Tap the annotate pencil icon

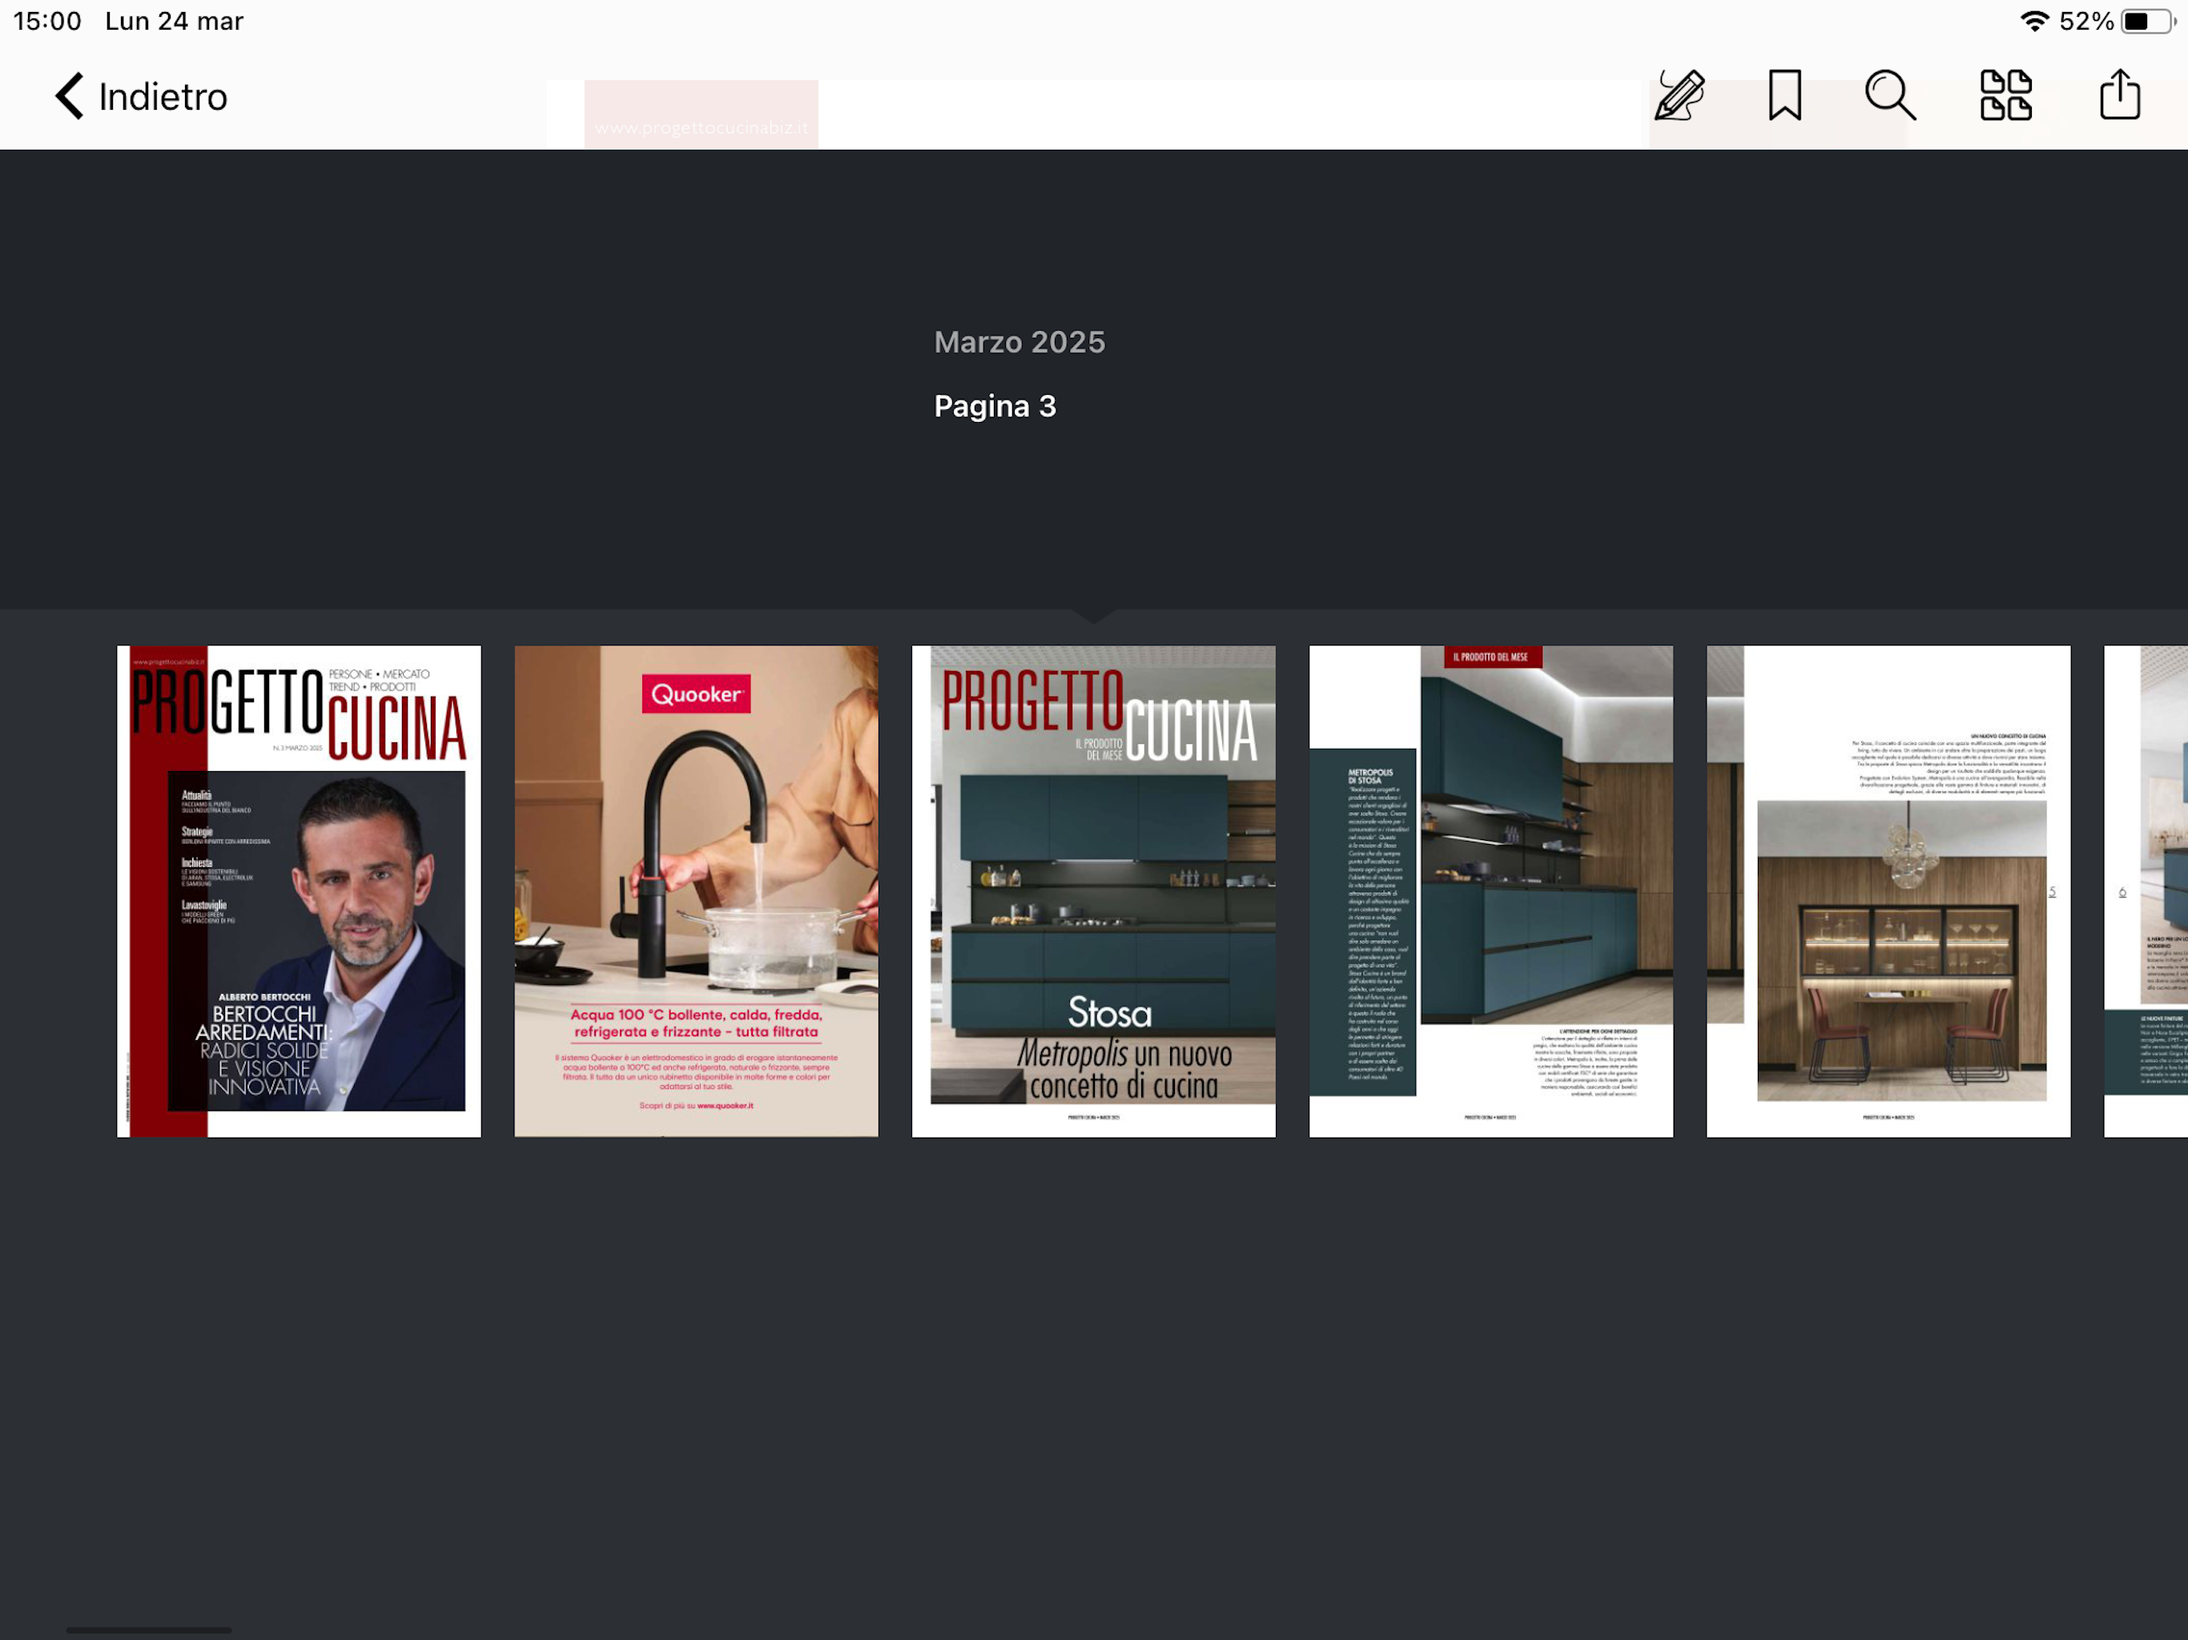(x=1679, y=96)
